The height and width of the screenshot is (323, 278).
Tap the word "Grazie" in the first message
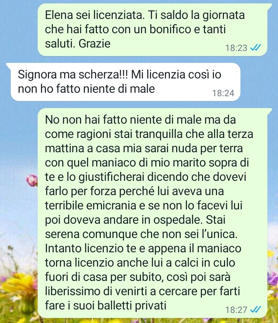pyautogui.click(x=95, y=43)
